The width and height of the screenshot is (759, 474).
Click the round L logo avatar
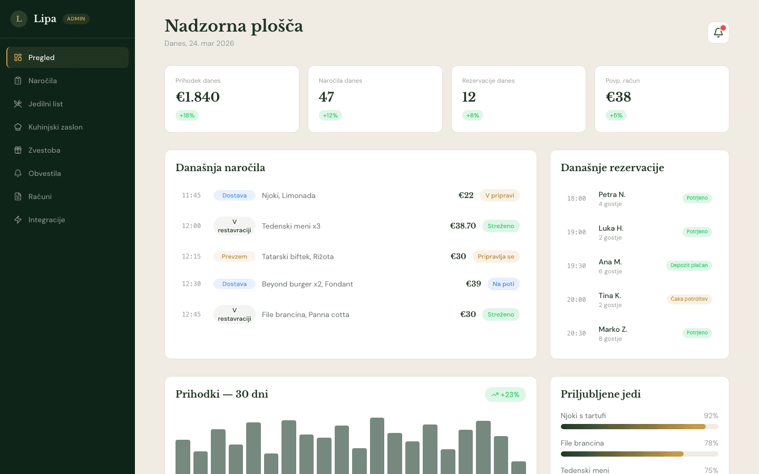(19, 19)
